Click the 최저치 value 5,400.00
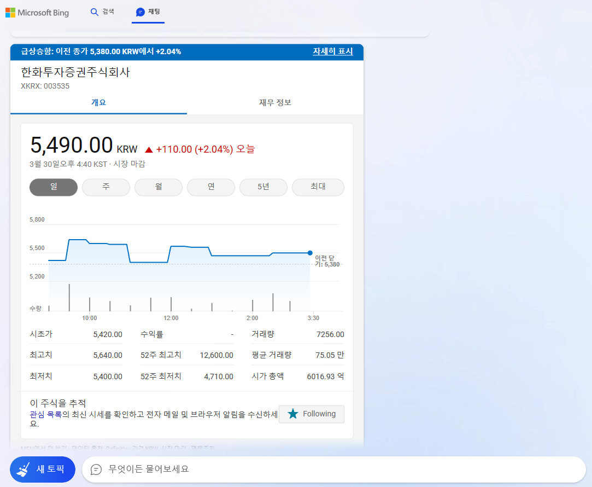Viewport: 592px width, 487px height. click(x=108, y=376)
